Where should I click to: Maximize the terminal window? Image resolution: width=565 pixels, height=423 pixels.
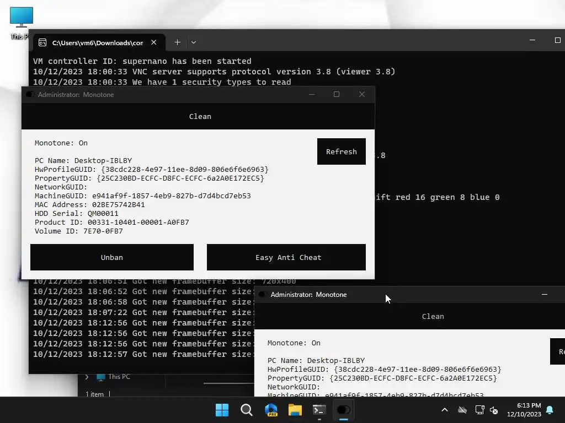pyautogui.click(x=557, y=40)
